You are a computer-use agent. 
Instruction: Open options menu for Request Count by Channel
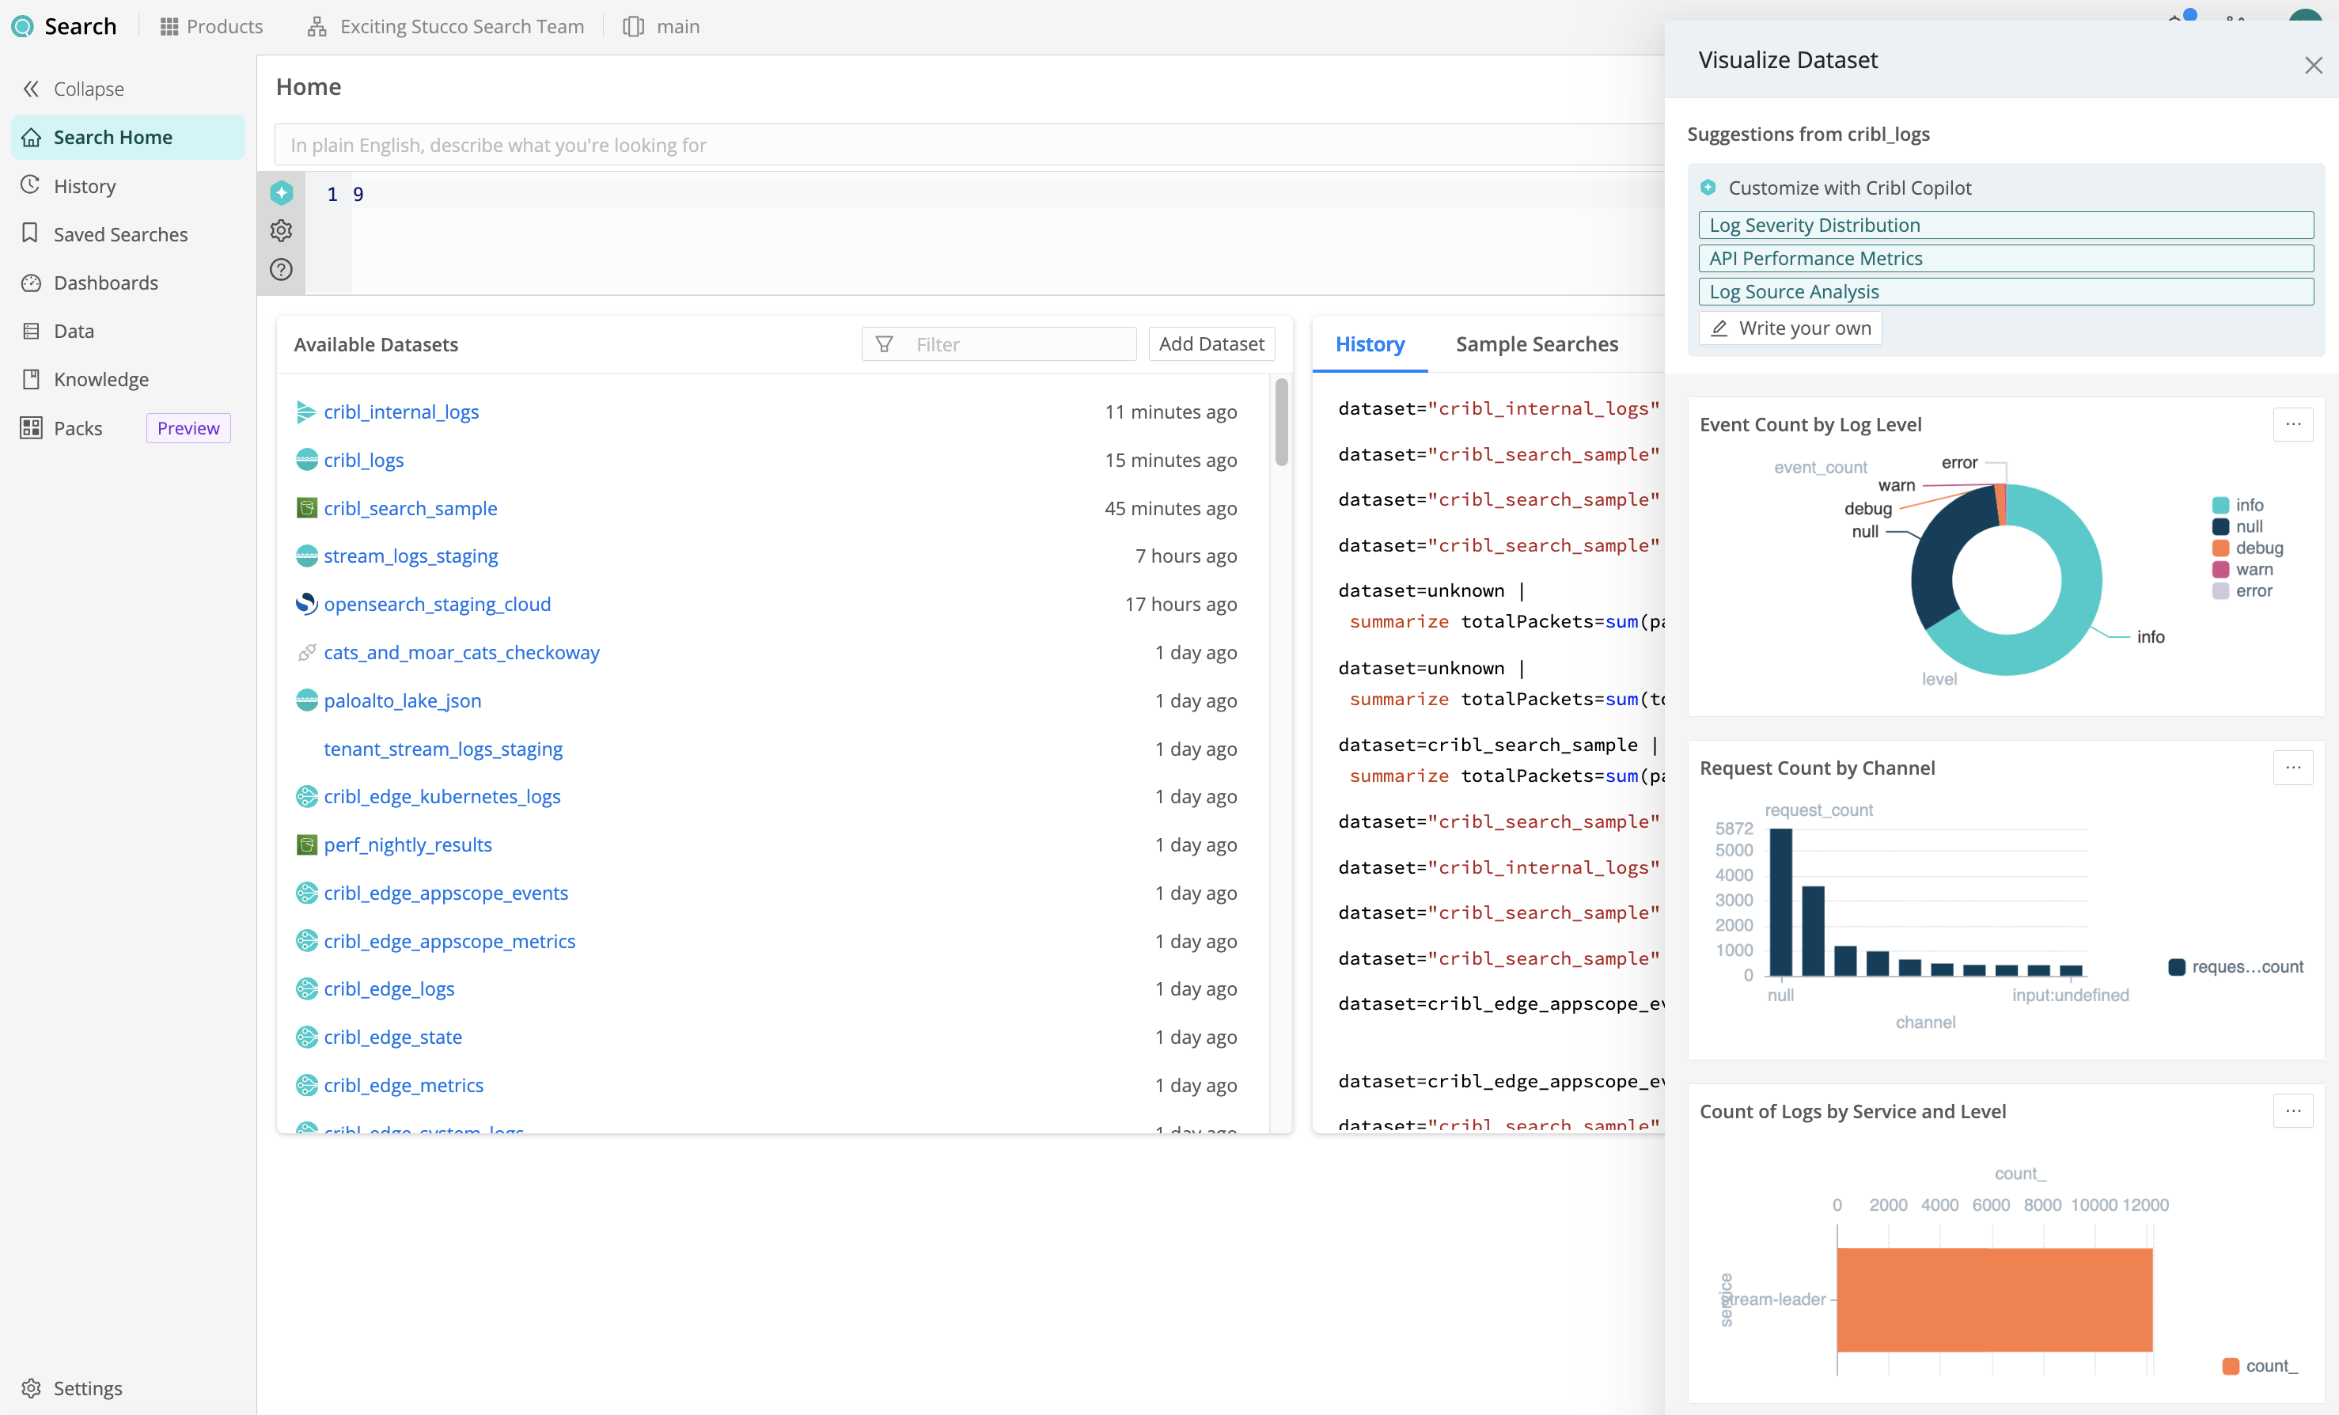2292,768
